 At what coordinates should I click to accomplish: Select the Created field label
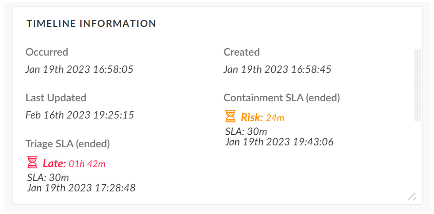[241, 52]
